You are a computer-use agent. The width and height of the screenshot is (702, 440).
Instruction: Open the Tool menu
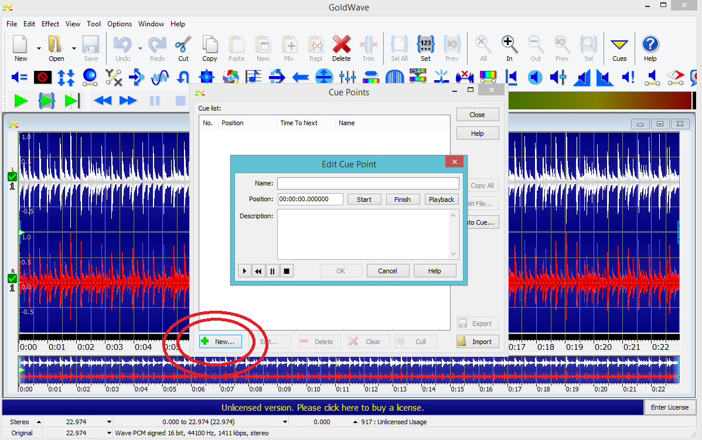click(x=94, y=24)
